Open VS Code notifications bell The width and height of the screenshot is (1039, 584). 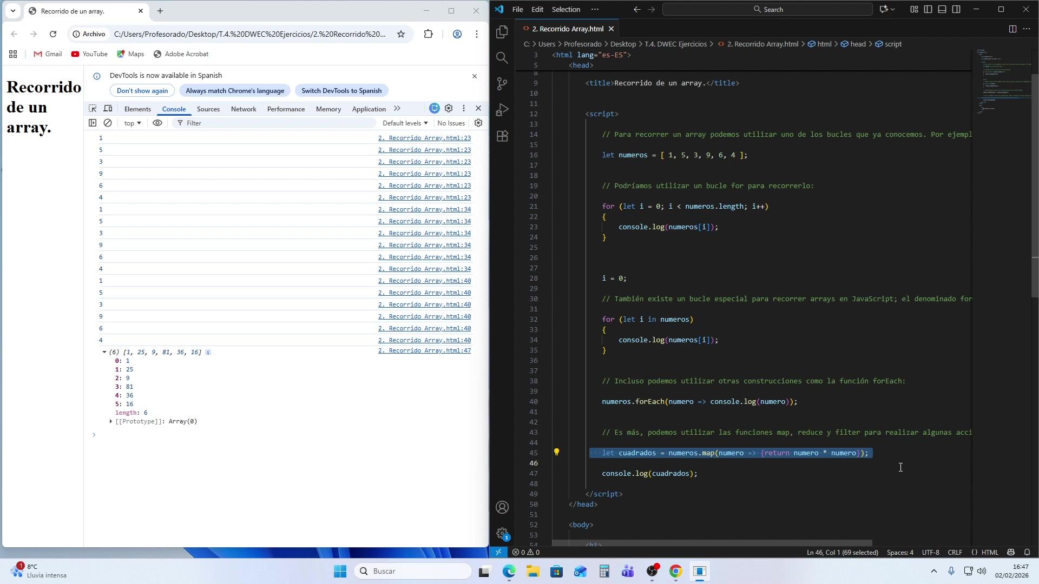pyautogui.click(x=1027, y=552)
